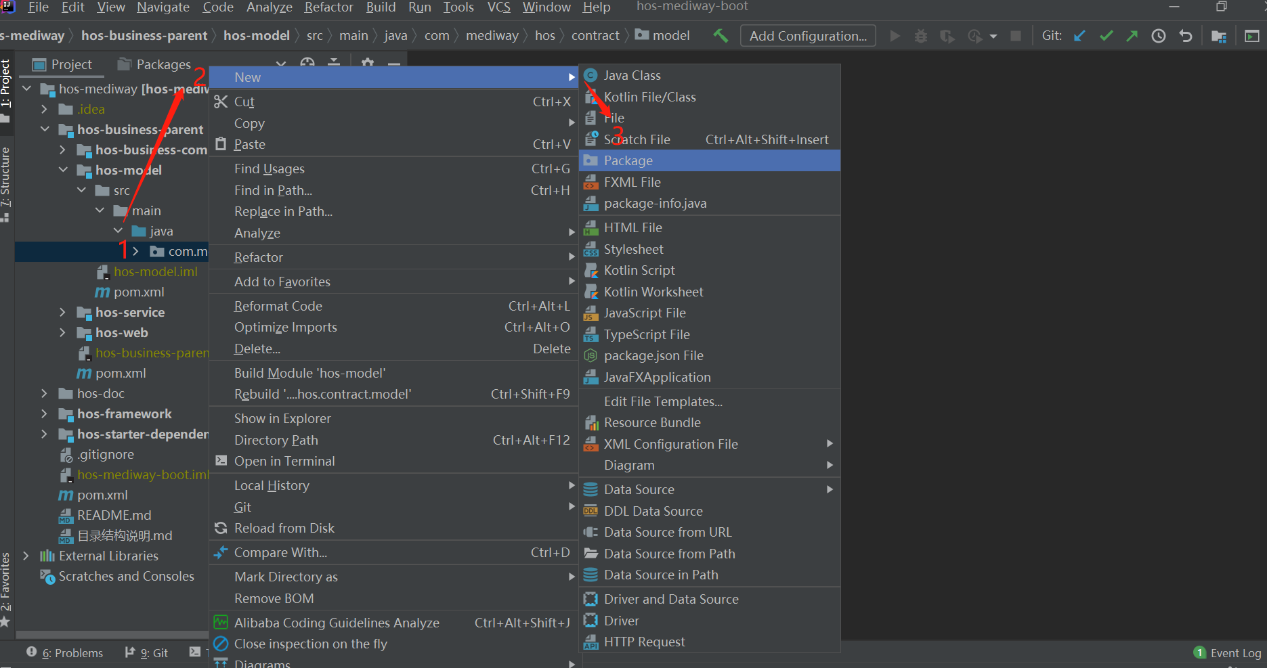Choose DDL Data Source entry
The width and height of the screenshot is (1267, 668).
point(710,511)
